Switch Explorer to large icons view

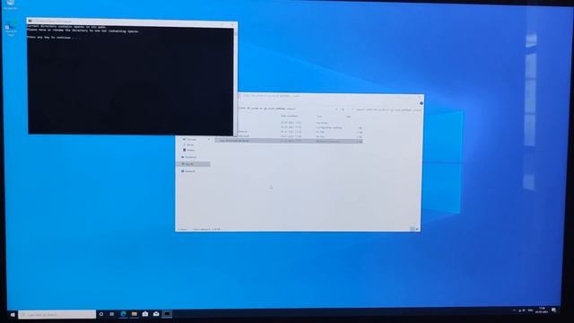[417, 229]
